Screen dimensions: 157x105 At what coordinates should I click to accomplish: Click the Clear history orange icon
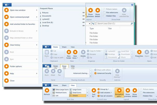6,45
